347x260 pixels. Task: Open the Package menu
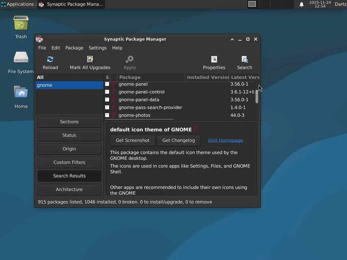pyautogui.click(x=74, y=48)
